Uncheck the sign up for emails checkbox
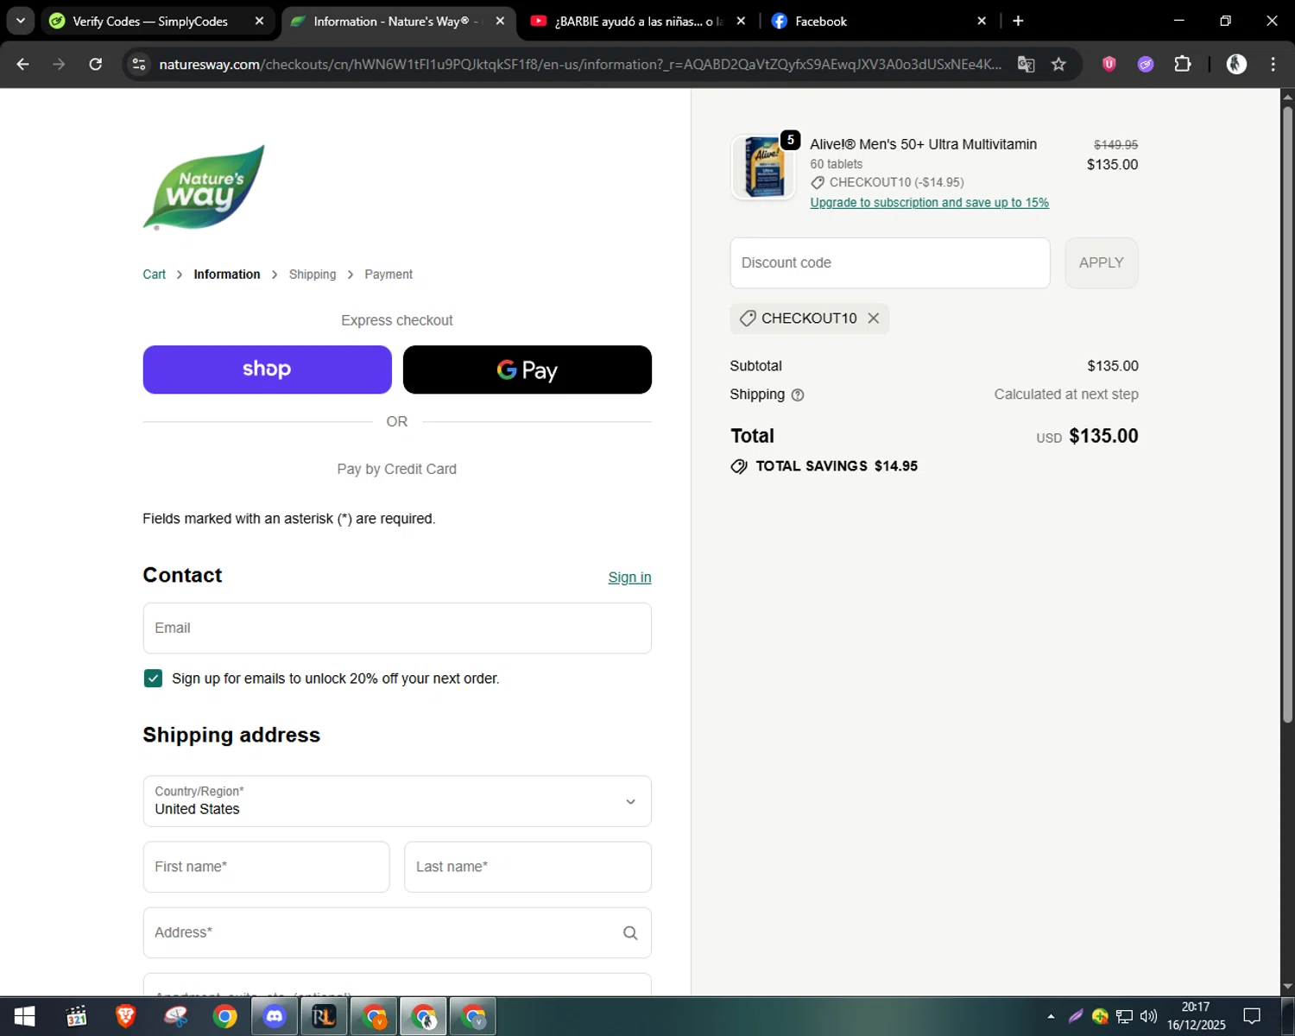 pyautogui.click(x=153, y=679)
